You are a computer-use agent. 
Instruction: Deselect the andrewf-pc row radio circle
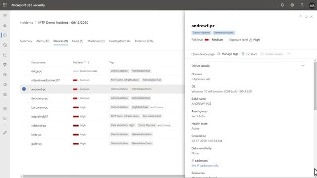click(24, 89)
